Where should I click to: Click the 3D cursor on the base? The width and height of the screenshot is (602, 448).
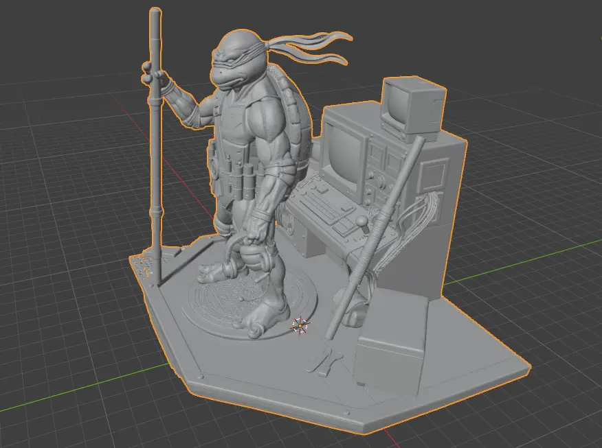pyautogui.click(x=300, y=325)
